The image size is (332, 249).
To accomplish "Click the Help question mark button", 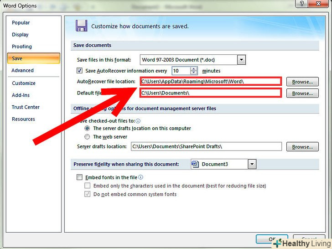I will (x=302, y=4).
